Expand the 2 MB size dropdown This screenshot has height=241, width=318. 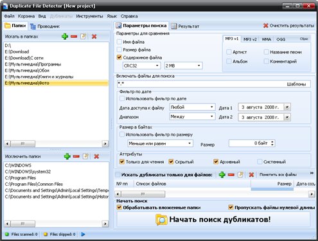(x=183, y=66)
